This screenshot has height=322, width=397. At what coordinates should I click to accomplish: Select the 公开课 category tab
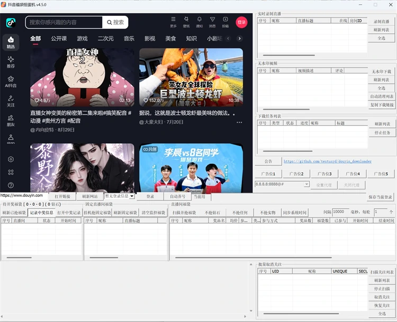click(59, 39)
